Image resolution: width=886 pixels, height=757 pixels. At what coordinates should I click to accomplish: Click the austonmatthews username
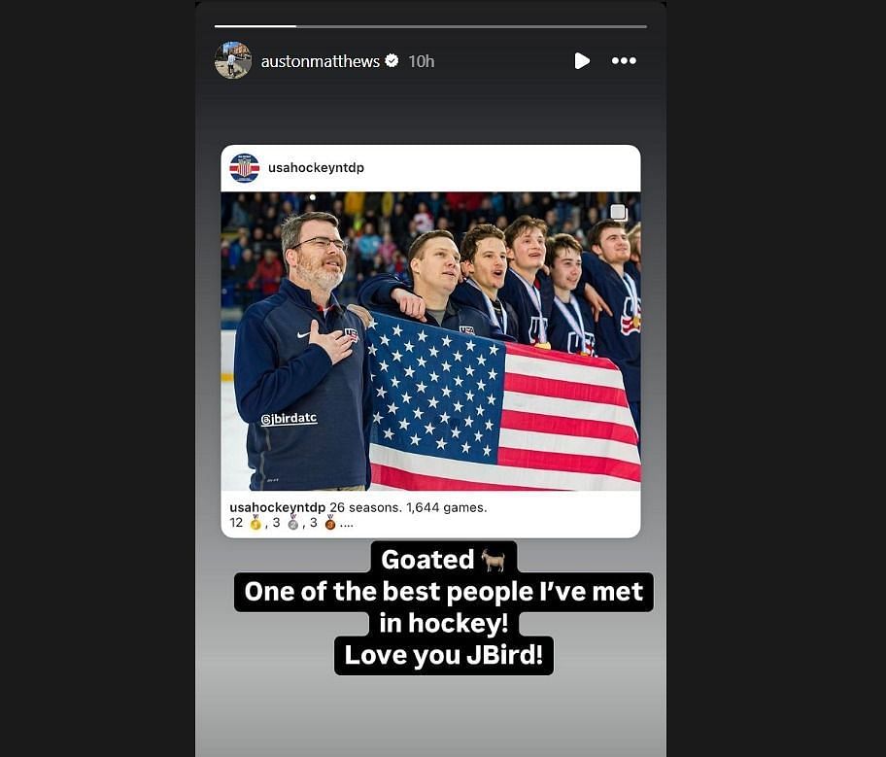pyautogui.click(x=320, y=61)
